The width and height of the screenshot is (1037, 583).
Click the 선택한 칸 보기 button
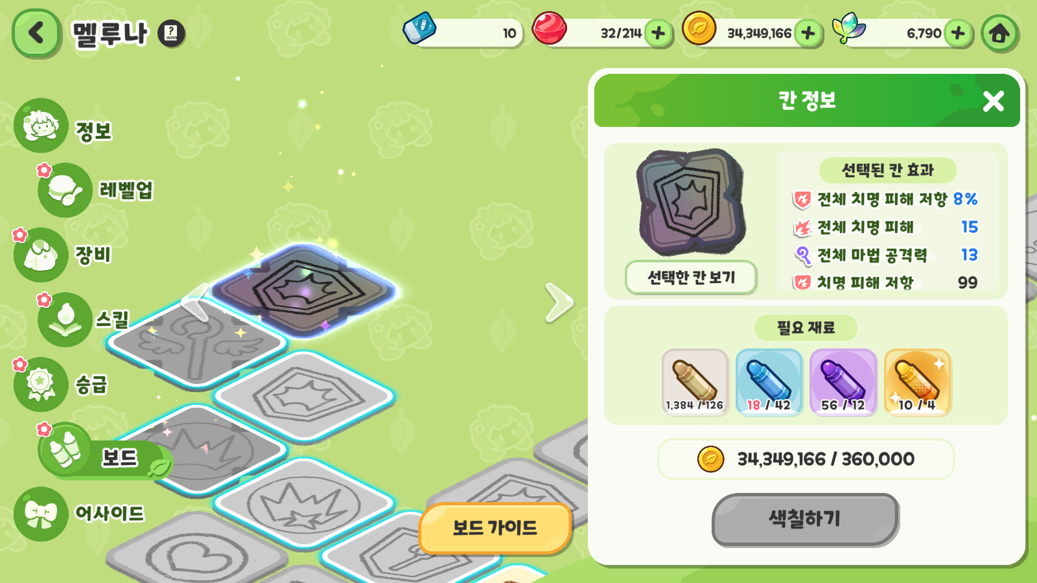tap(691, 277)
